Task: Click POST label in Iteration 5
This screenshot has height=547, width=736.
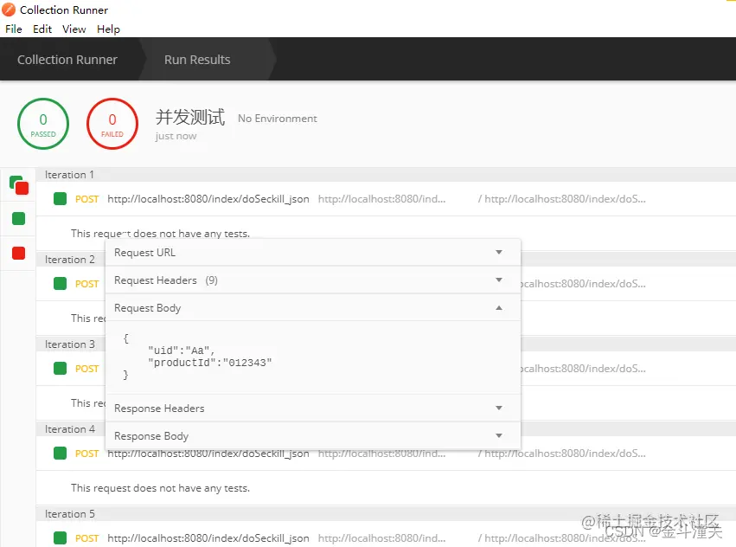Action: (86, 538)
